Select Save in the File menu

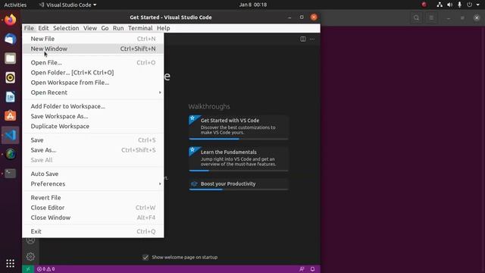coord(92,140)
